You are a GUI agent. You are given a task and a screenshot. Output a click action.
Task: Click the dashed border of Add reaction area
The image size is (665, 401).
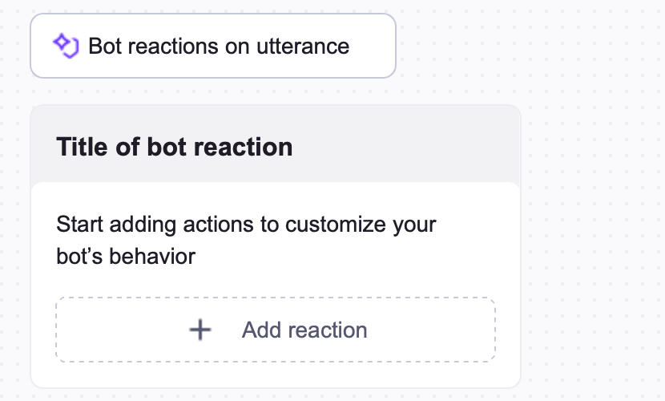[276, 299]
